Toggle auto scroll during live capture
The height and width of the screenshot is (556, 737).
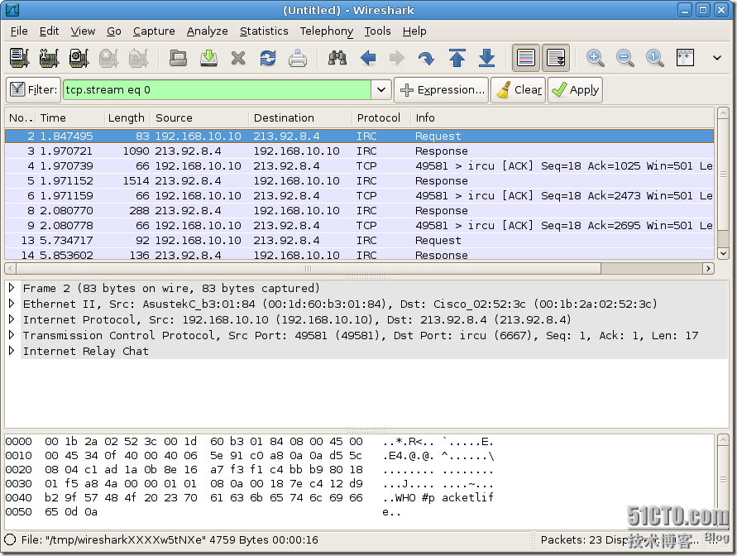(556, 58)
